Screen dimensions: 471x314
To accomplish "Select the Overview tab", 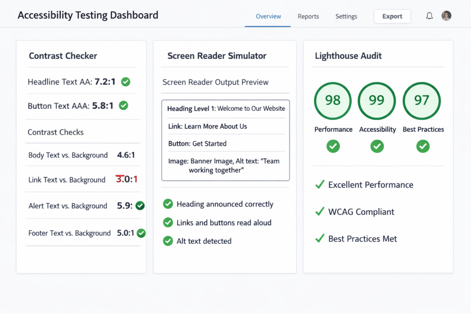I will click(x=268, y=17).
